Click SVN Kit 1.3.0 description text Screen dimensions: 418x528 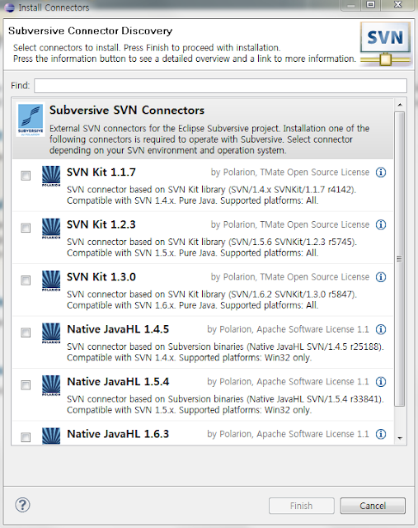coord(211,299)
